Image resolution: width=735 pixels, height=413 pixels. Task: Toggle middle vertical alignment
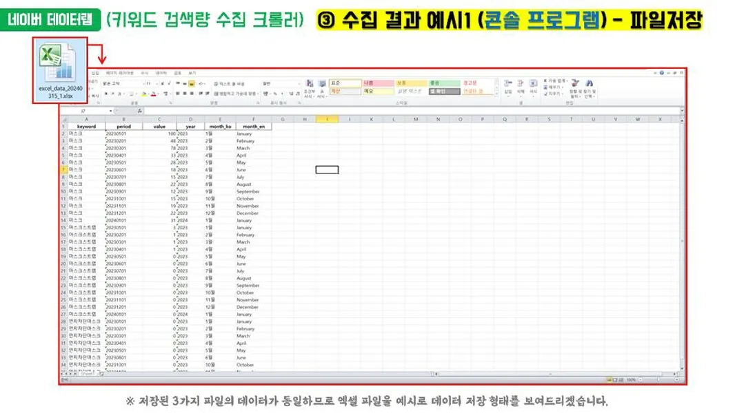click(x=185, y=83)
